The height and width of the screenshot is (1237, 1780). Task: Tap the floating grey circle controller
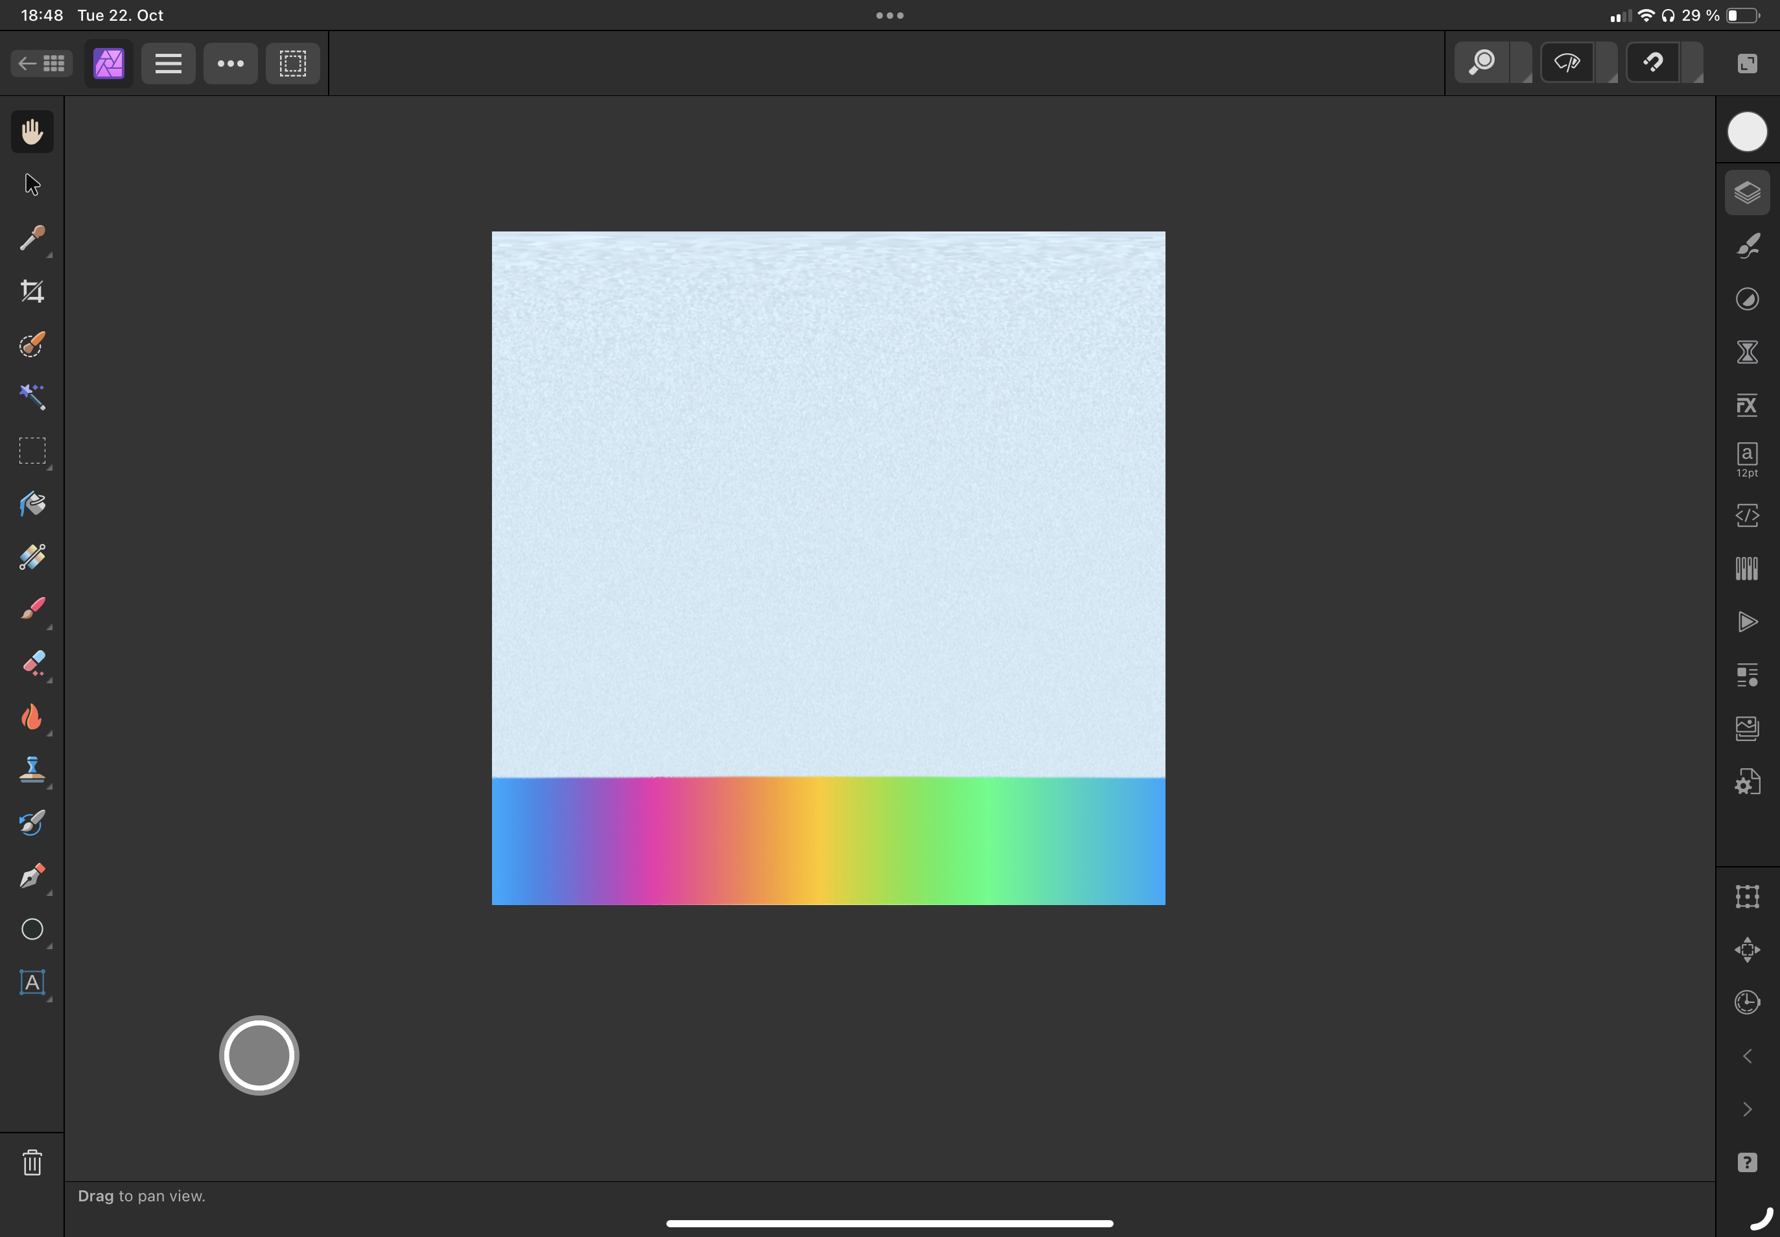[259, 1055]
